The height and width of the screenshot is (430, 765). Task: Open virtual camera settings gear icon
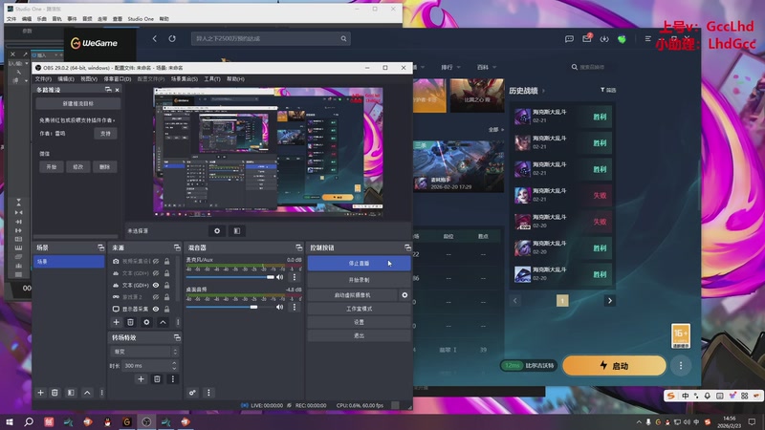[x=404, y=295]
